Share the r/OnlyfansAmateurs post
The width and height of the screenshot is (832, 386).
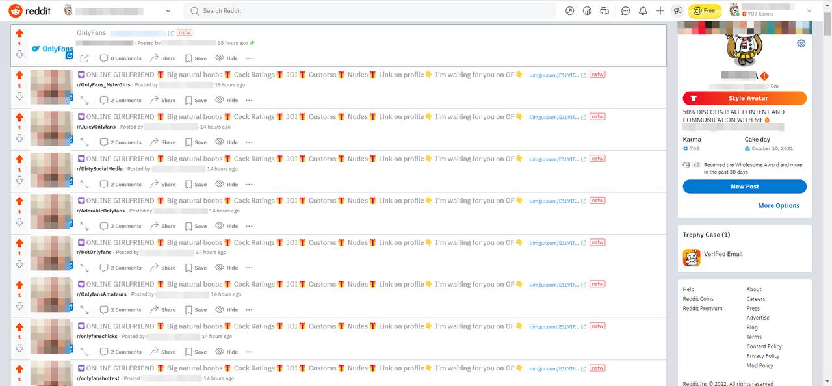163,310
